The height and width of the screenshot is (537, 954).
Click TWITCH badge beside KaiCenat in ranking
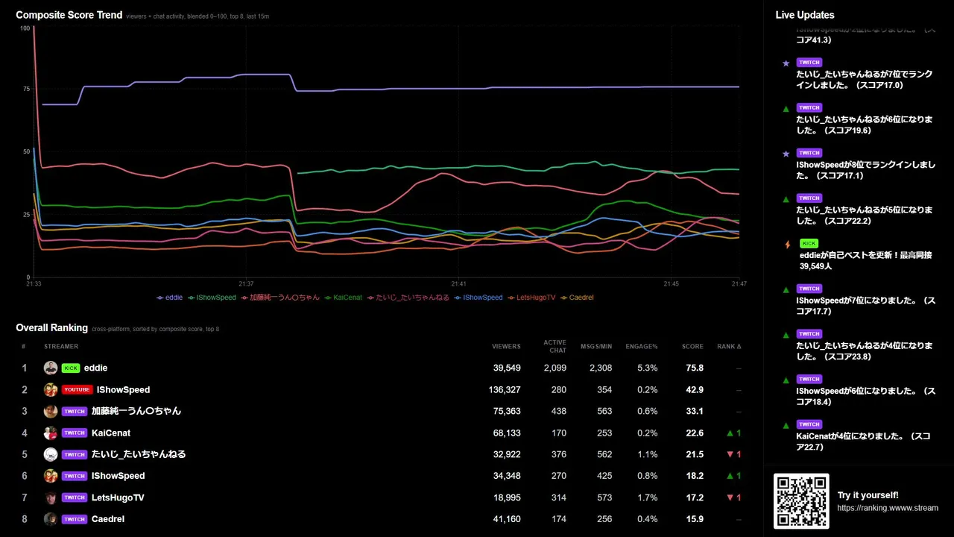[75, 433]
